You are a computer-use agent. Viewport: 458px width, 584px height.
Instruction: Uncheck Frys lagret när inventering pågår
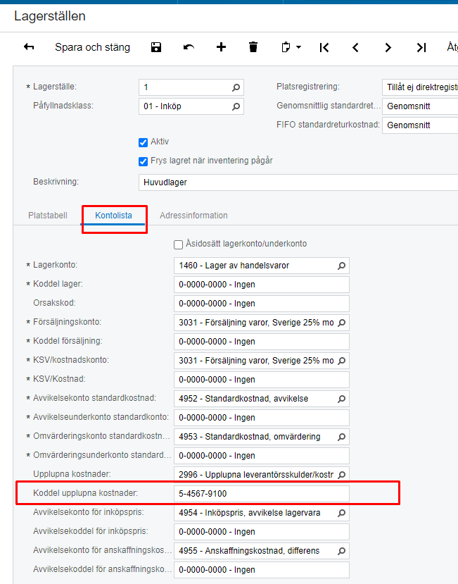point(143,160)
